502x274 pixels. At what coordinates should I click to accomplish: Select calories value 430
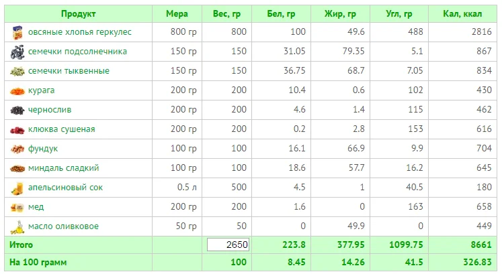pos(484,90)
